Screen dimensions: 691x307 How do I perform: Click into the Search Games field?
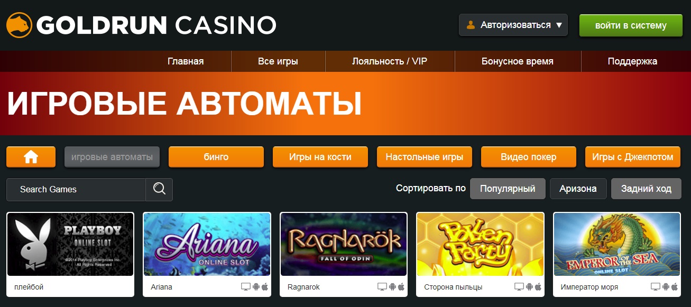click(x=76, y=189)
